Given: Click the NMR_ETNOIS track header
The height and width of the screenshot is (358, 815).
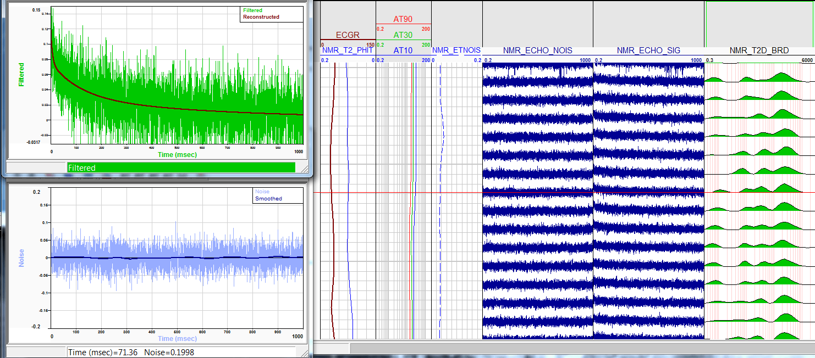Looking at the screenshot, I should [456, 51].
